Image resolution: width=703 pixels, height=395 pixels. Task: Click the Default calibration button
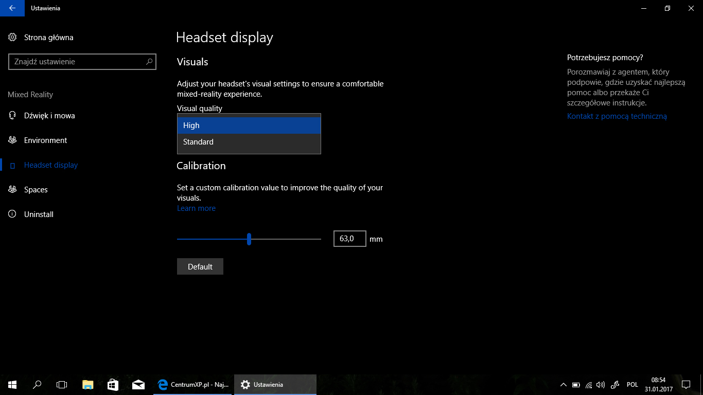[x=200, y=266]
